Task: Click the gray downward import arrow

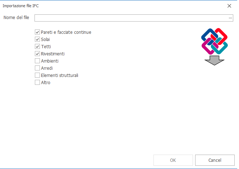Action: [x=215, y=60]
